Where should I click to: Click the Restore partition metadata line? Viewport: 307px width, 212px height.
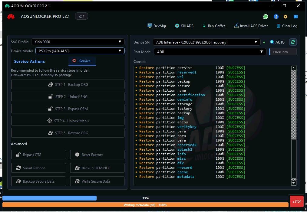tap(190, 176)
